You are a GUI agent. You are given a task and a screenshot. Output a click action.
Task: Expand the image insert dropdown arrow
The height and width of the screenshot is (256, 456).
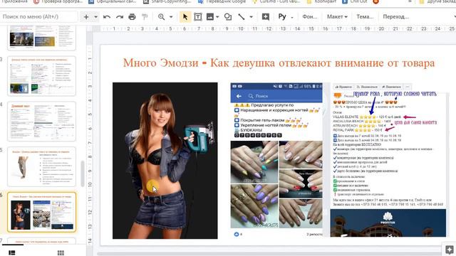pyautogui.click(x=217, y=17)
